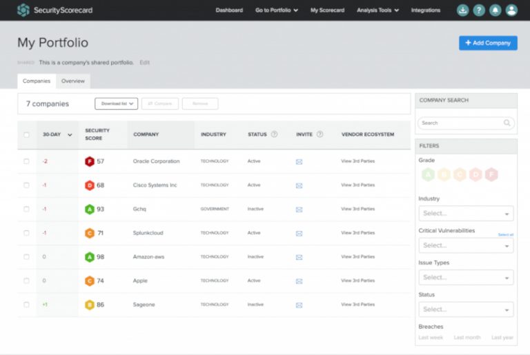Click invite envelope for Sageone
Image resolution: width=530 pixels, height=355 pixels.
pyautogui.click(x=299, y=305)
